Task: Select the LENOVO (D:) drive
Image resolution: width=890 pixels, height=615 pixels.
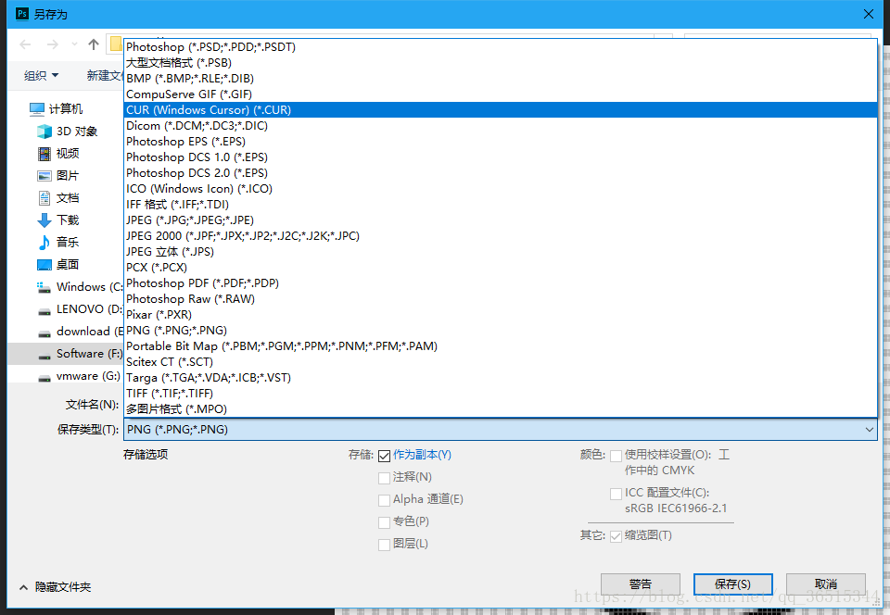Action: pos(80,309)
